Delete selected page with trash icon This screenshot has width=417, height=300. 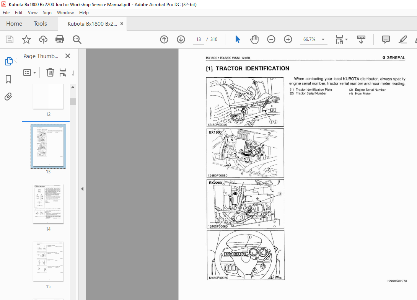(50, 72)
